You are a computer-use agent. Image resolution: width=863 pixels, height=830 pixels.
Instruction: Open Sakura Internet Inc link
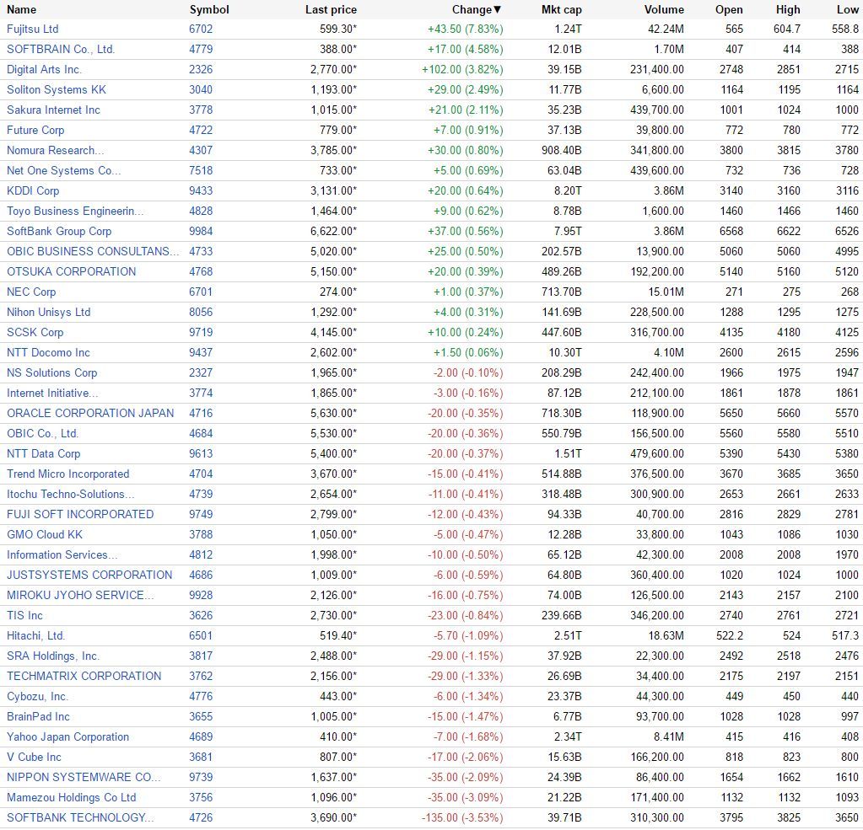click(53, 110)
